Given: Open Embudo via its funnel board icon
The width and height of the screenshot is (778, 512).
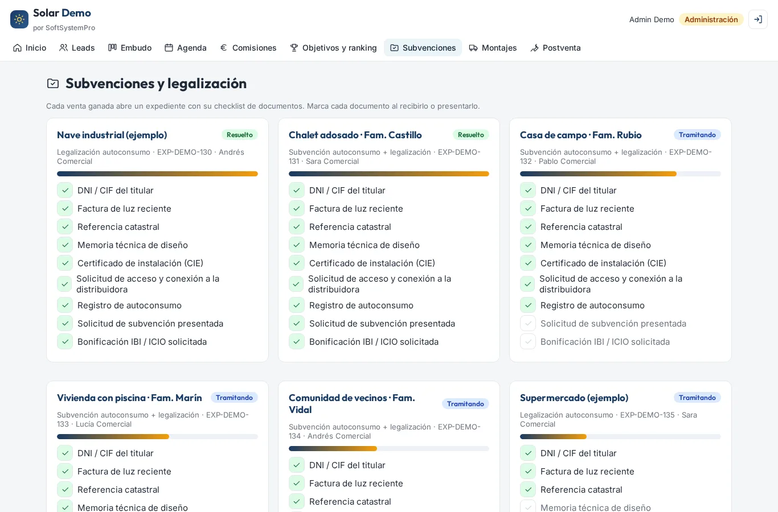Looking at the screenshot, I should coord(130,48).
